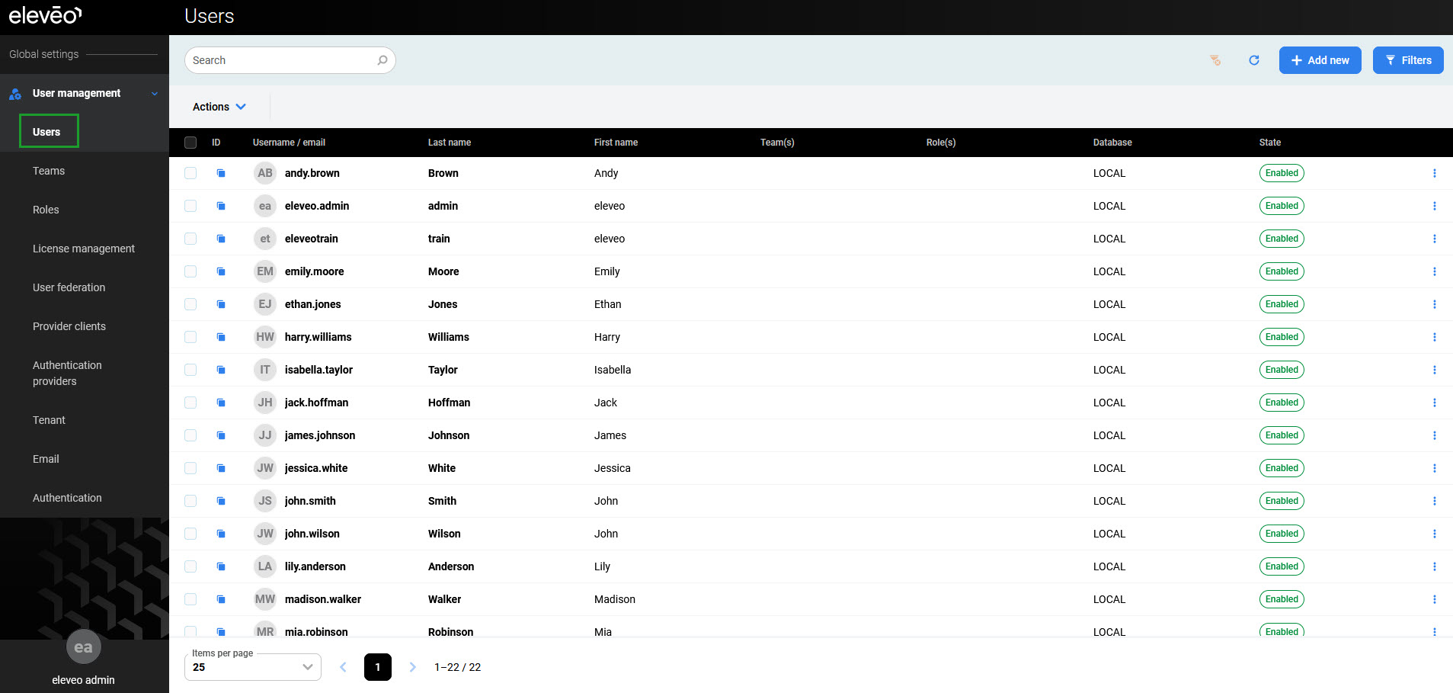Open row options for jack.hoffman
This screenshot has width=1453, height=693.
(x=1434, y=403)
